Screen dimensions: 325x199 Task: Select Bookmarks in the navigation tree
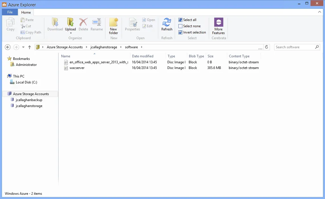click(21, 59)
